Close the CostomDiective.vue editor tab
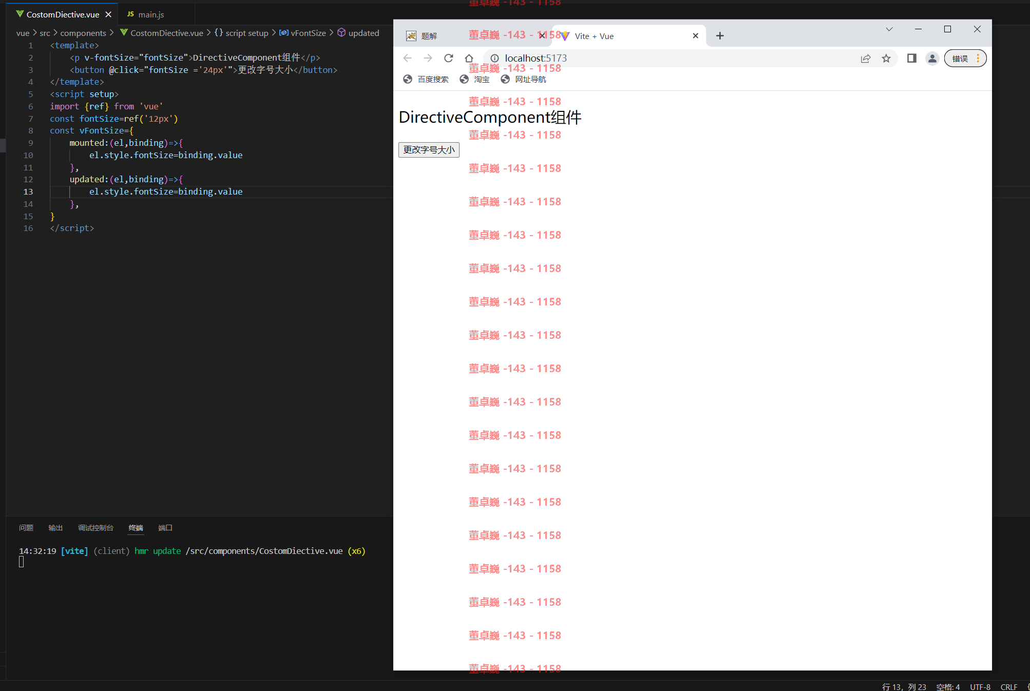The width and height of the screenshot is (1030, 691). [108, 14]
